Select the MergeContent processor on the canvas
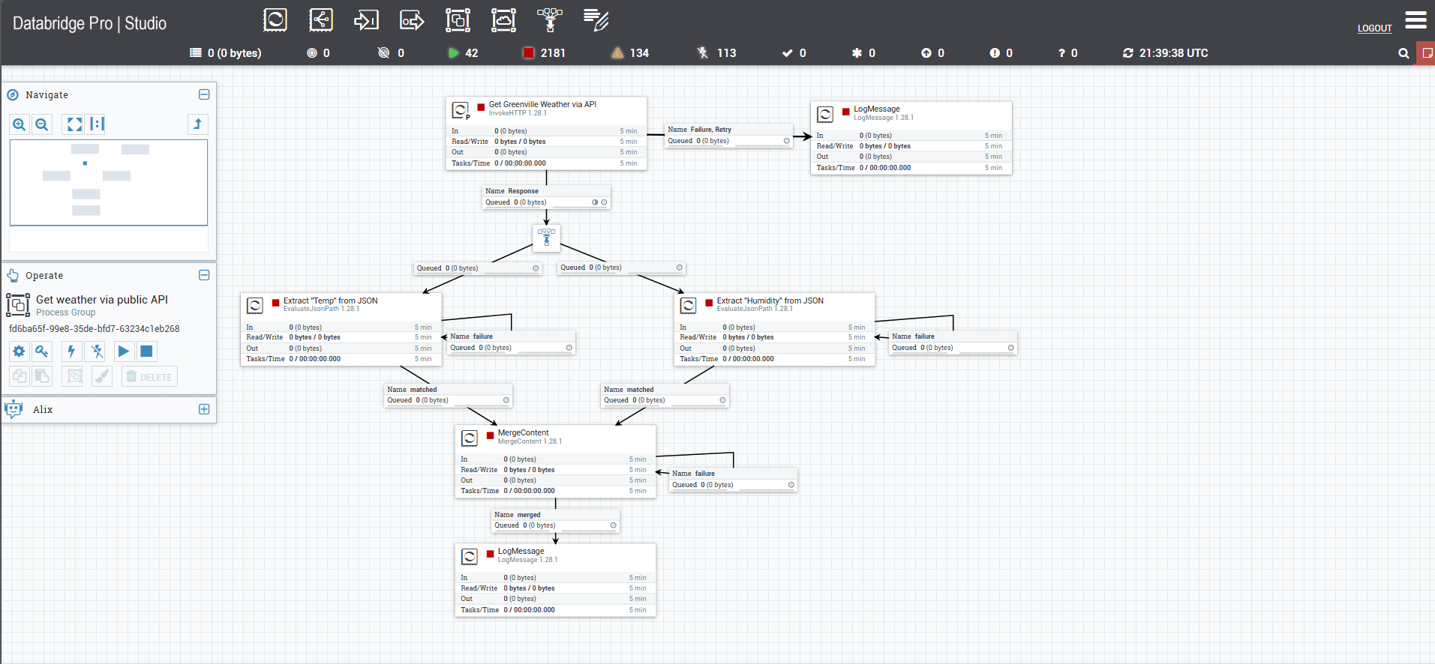The image size is (1435, 664). [555, 461]
